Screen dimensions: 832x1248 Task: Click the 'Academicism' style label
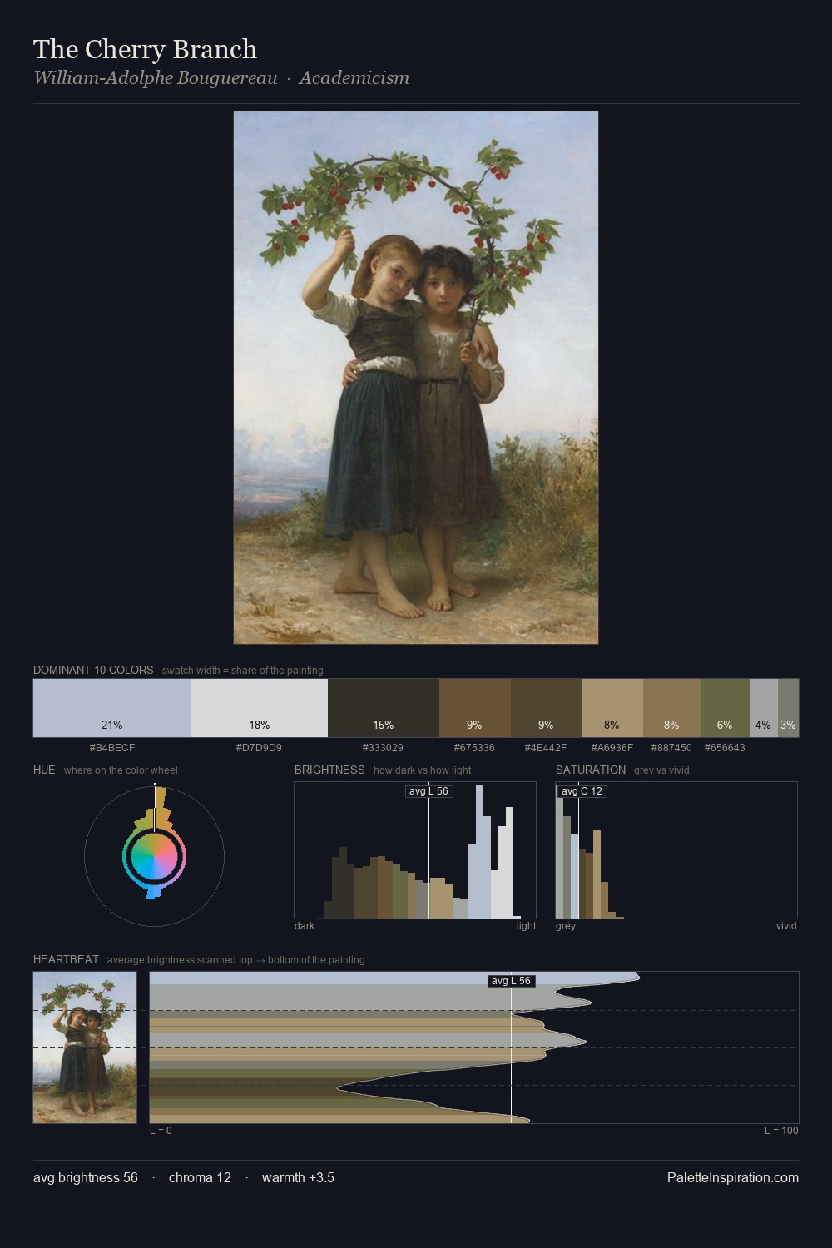354,78
